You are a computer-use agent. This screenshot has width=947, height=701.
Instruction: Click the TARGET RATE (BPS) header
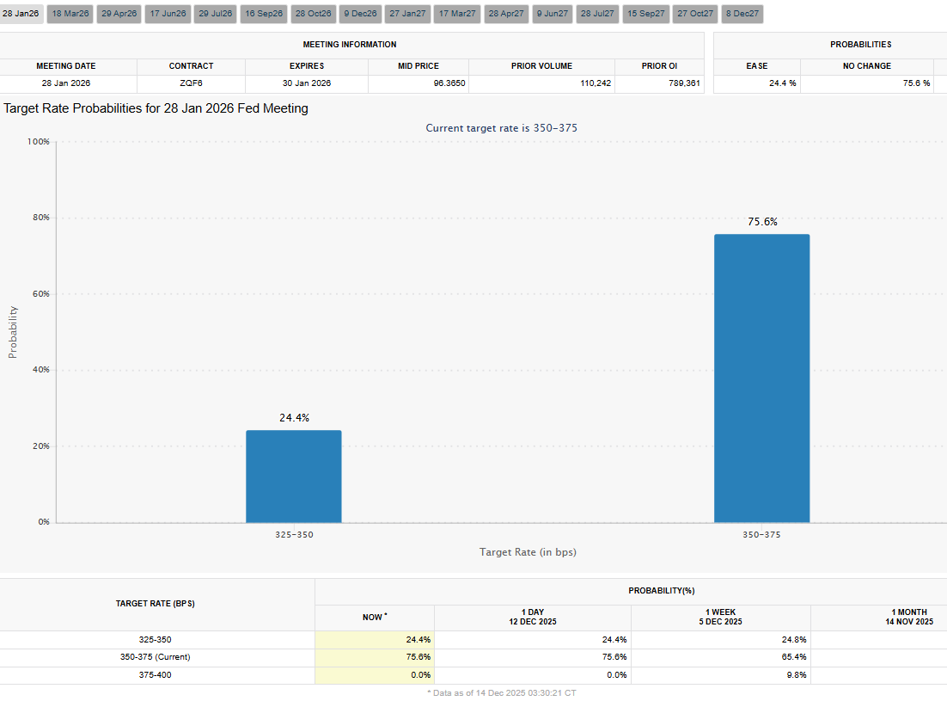156,604
